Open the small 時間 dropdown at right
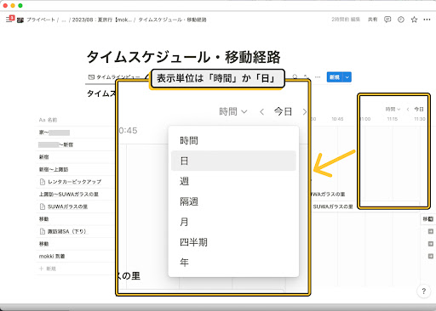Image resolution: width=436 pixels, height=311 pixels. 393,110
